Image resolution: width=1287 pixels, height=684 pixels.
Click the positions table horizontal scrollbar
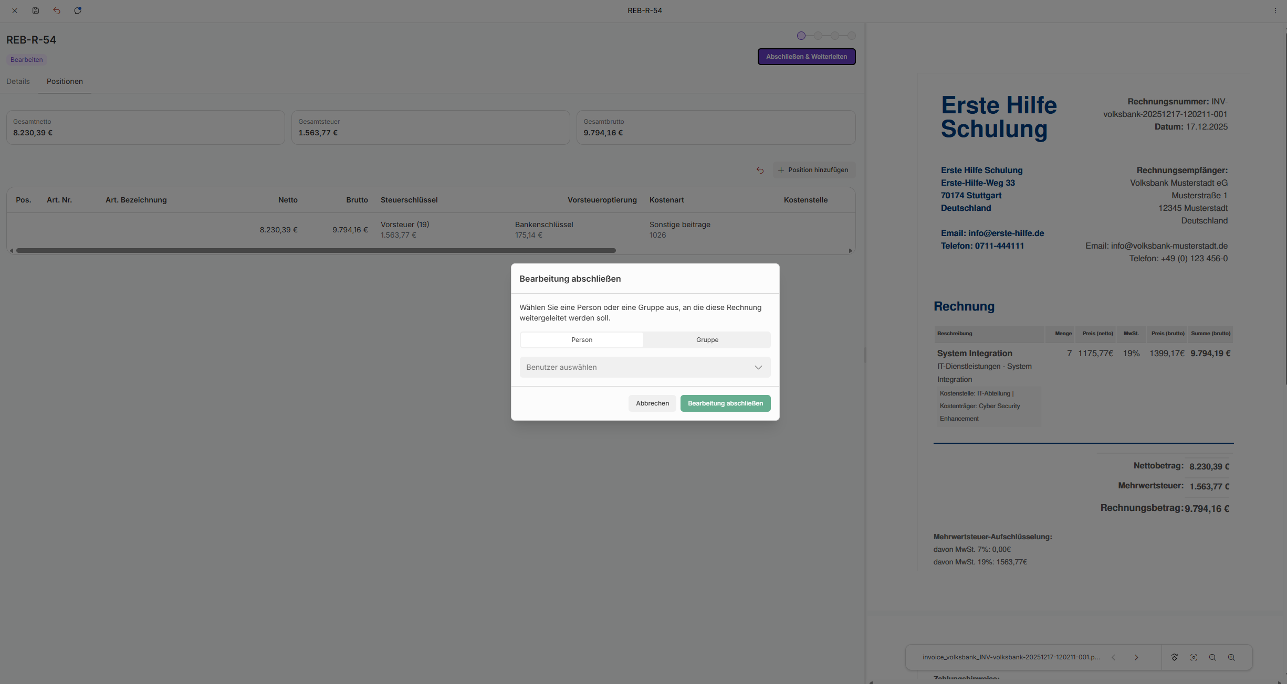(x=315, y=251)
